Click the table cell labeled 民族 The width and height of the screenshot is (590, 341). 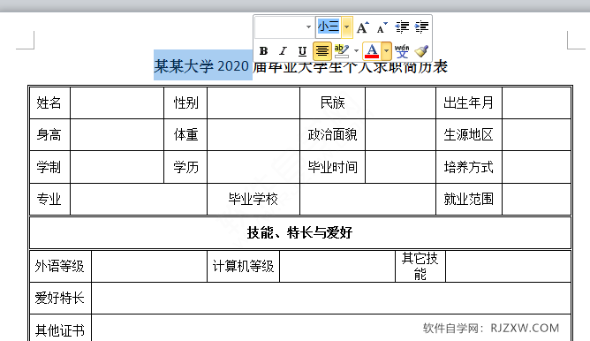coord(332,102)
